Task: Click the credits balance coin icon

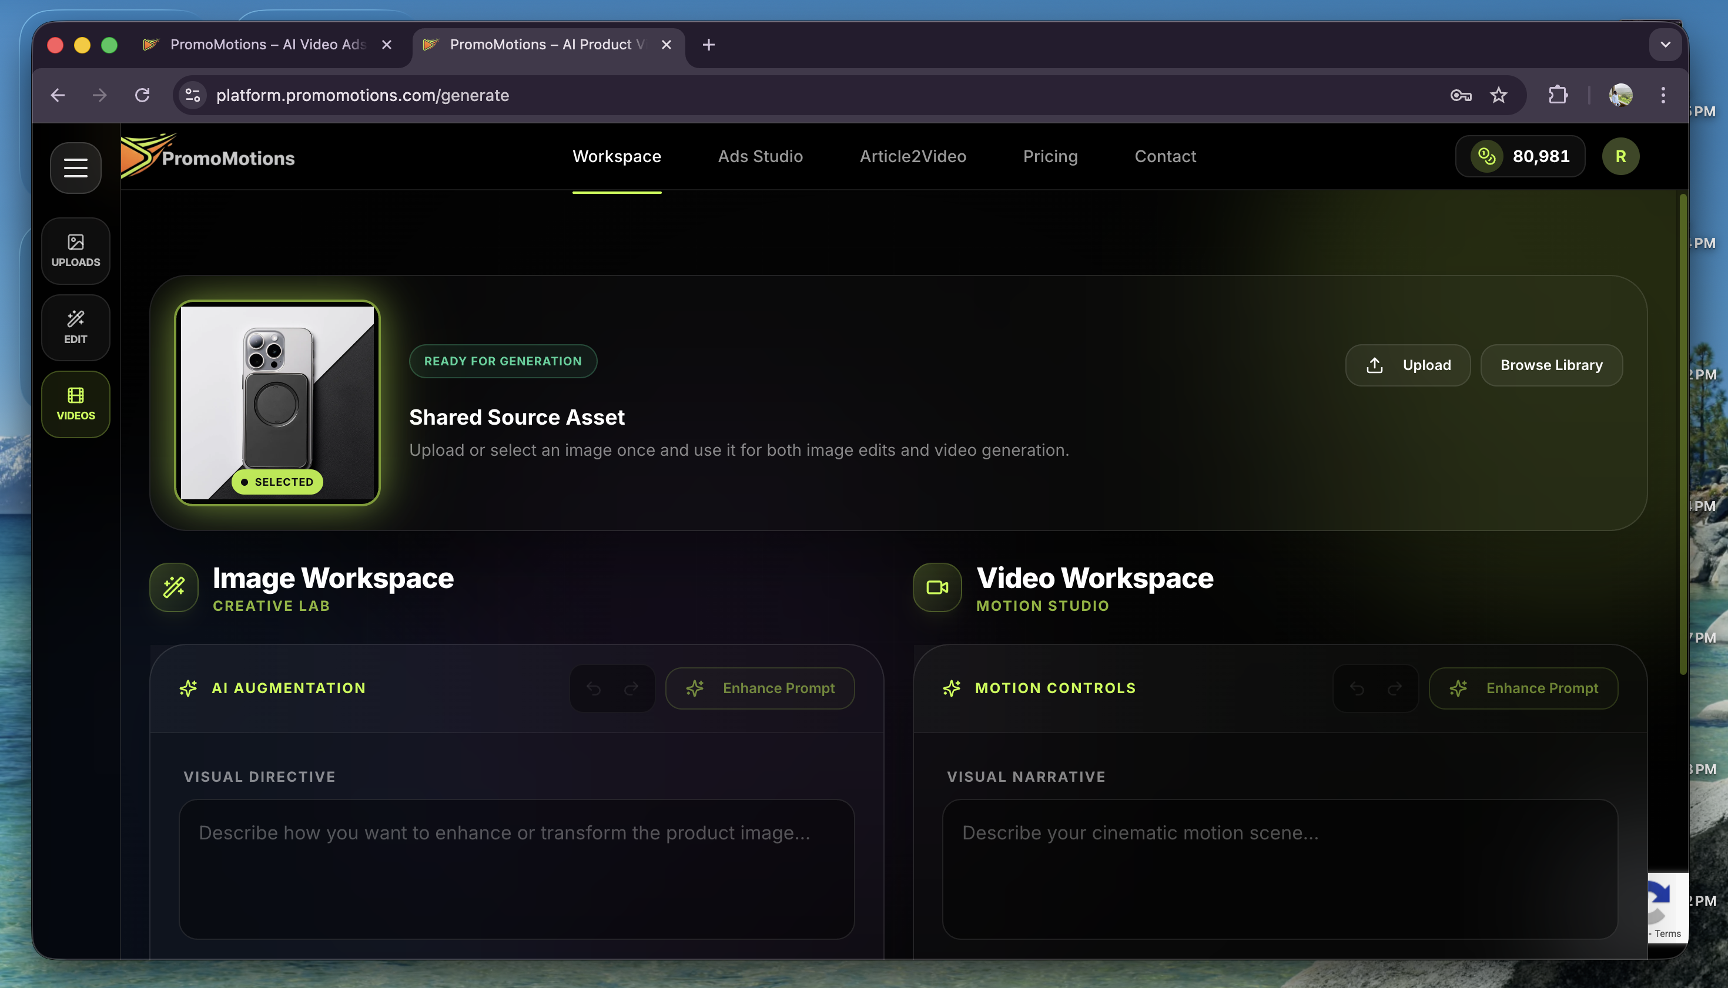Action: 1486,157
